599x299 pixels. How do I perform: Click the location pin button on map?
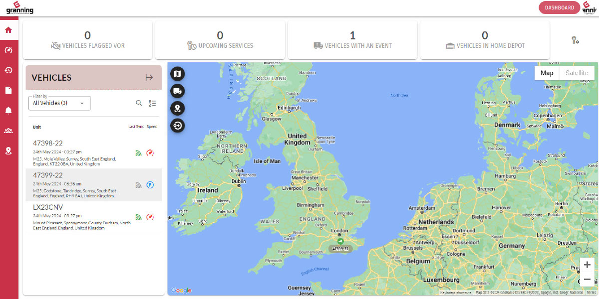(x=177, y=108)
